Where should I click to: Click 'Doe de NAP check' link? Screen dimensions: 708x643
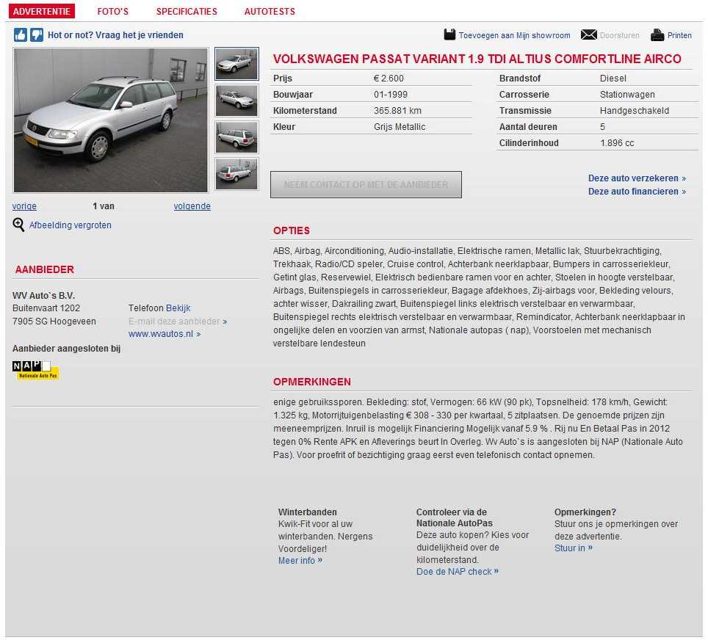point(458,572)
